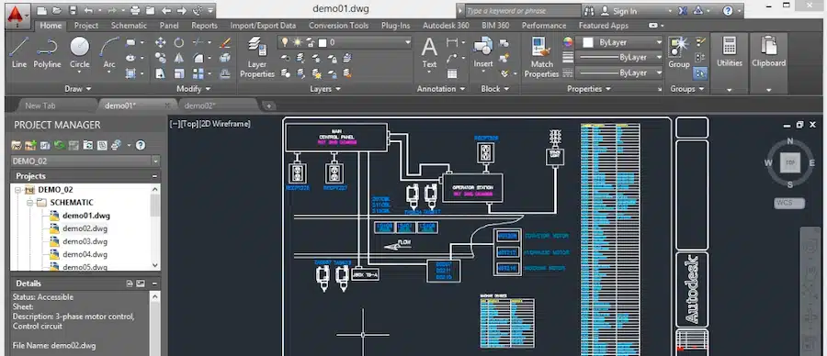Collapse the SCHEMATIC folder node
This screenshot has width=827, height=356.
coord(29,202)
